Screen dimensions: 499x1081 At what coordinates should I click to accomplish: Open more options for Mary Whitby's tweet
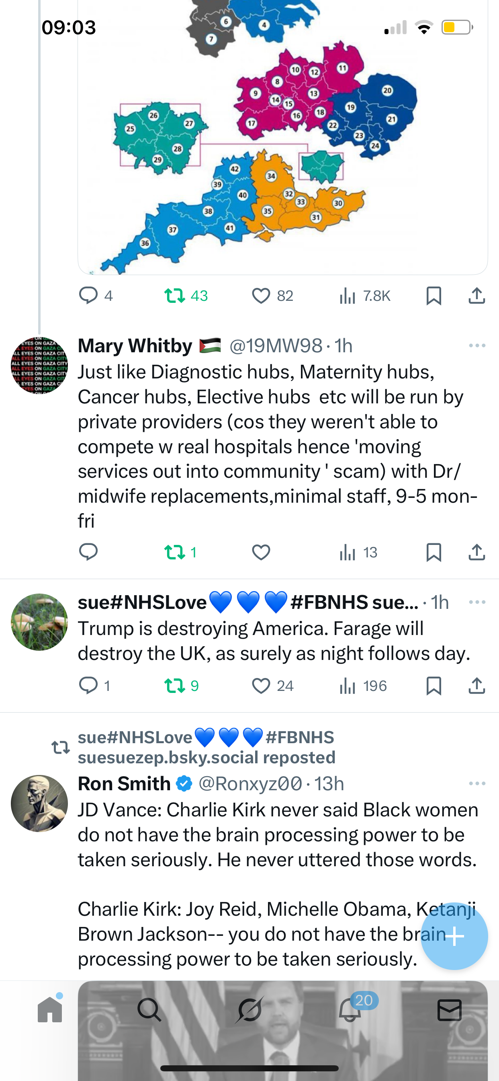click(x=477, y=346)
